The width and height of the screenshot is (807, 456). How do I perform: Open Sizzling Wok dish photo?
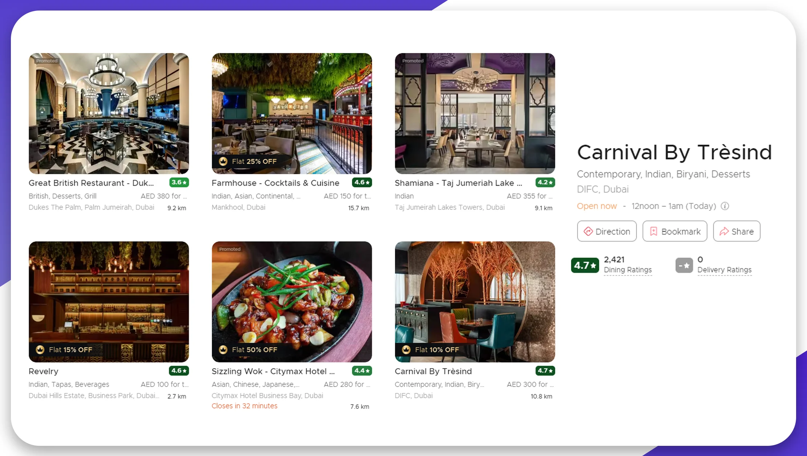click(292, 301)
